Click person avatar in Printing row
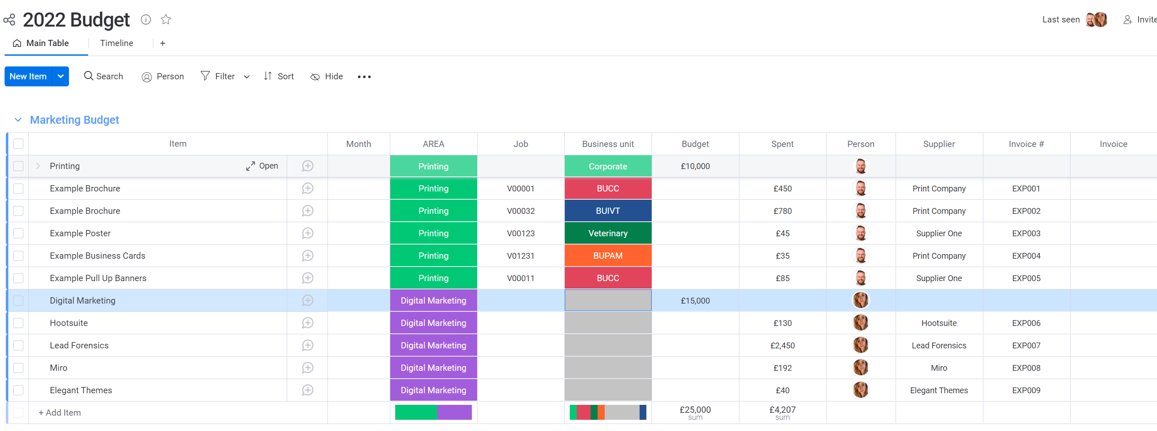Viewport: 1157px width, 431px height. coord(861,166)
